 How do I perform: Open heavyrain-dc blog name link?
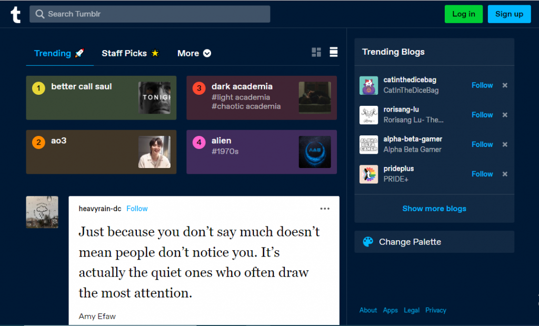click(99, 209)
